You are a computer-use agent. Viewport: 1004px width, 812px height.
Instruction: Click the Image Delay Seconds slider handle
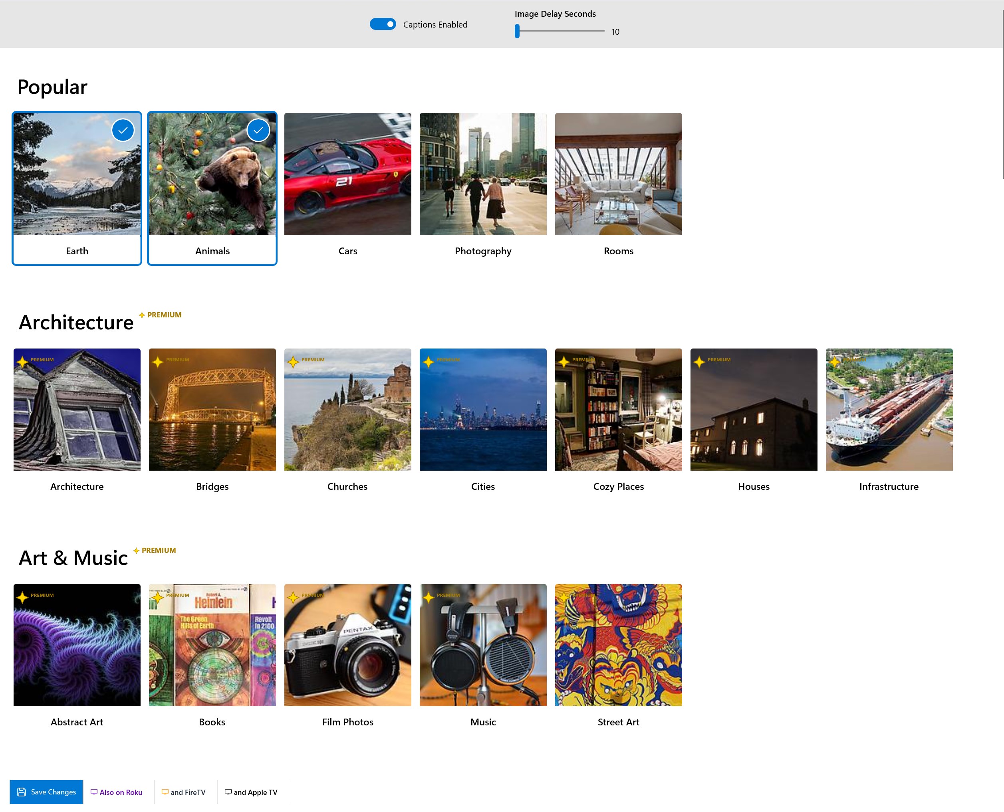(517, 32)
